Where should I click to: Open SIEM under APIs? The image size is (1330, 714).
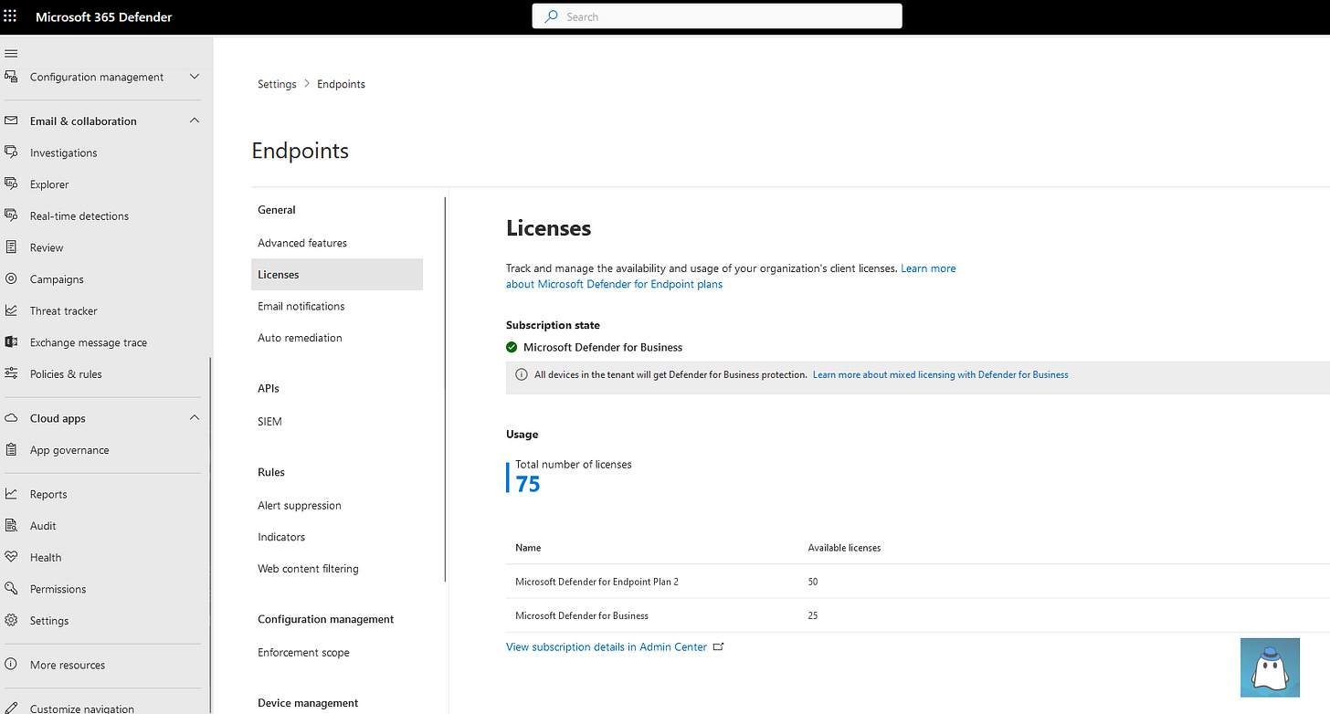[269, 422]
